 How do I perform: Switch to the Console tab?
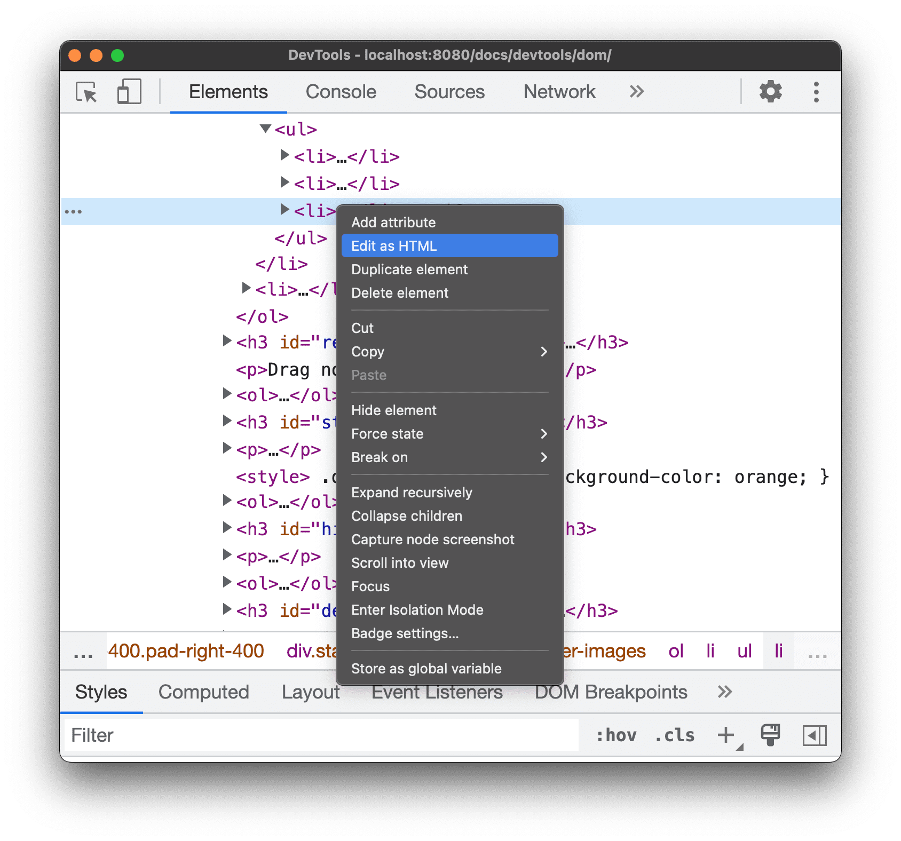(x=341, y=92)
